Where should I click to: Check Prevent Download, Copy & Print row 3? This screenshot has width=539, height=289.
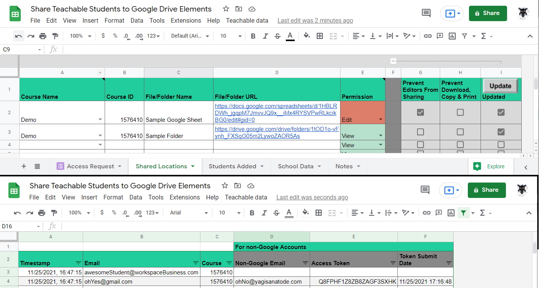[460, 132]
